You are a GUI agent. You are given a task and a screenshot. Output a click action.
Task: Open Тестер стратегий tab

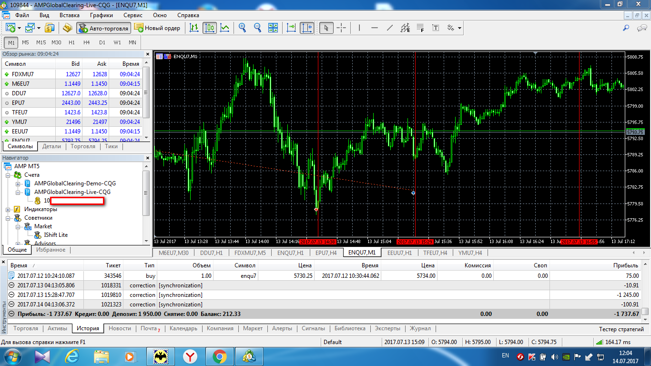[621, 329]
